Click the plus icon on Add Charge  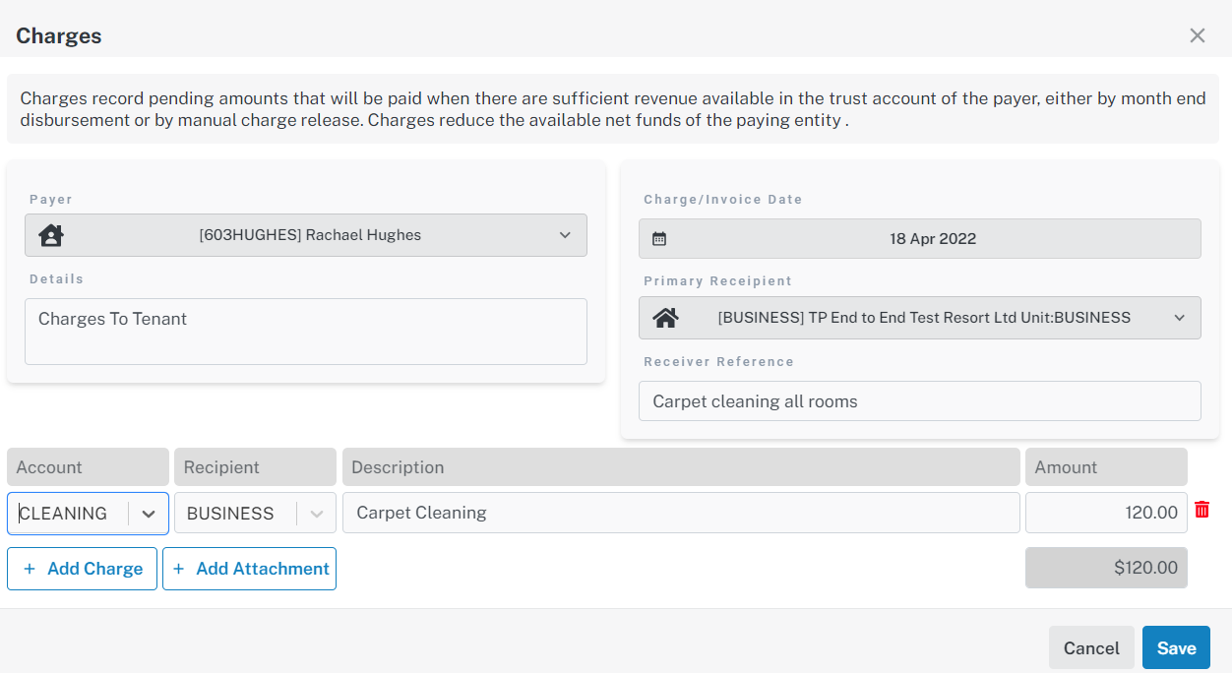30,569
